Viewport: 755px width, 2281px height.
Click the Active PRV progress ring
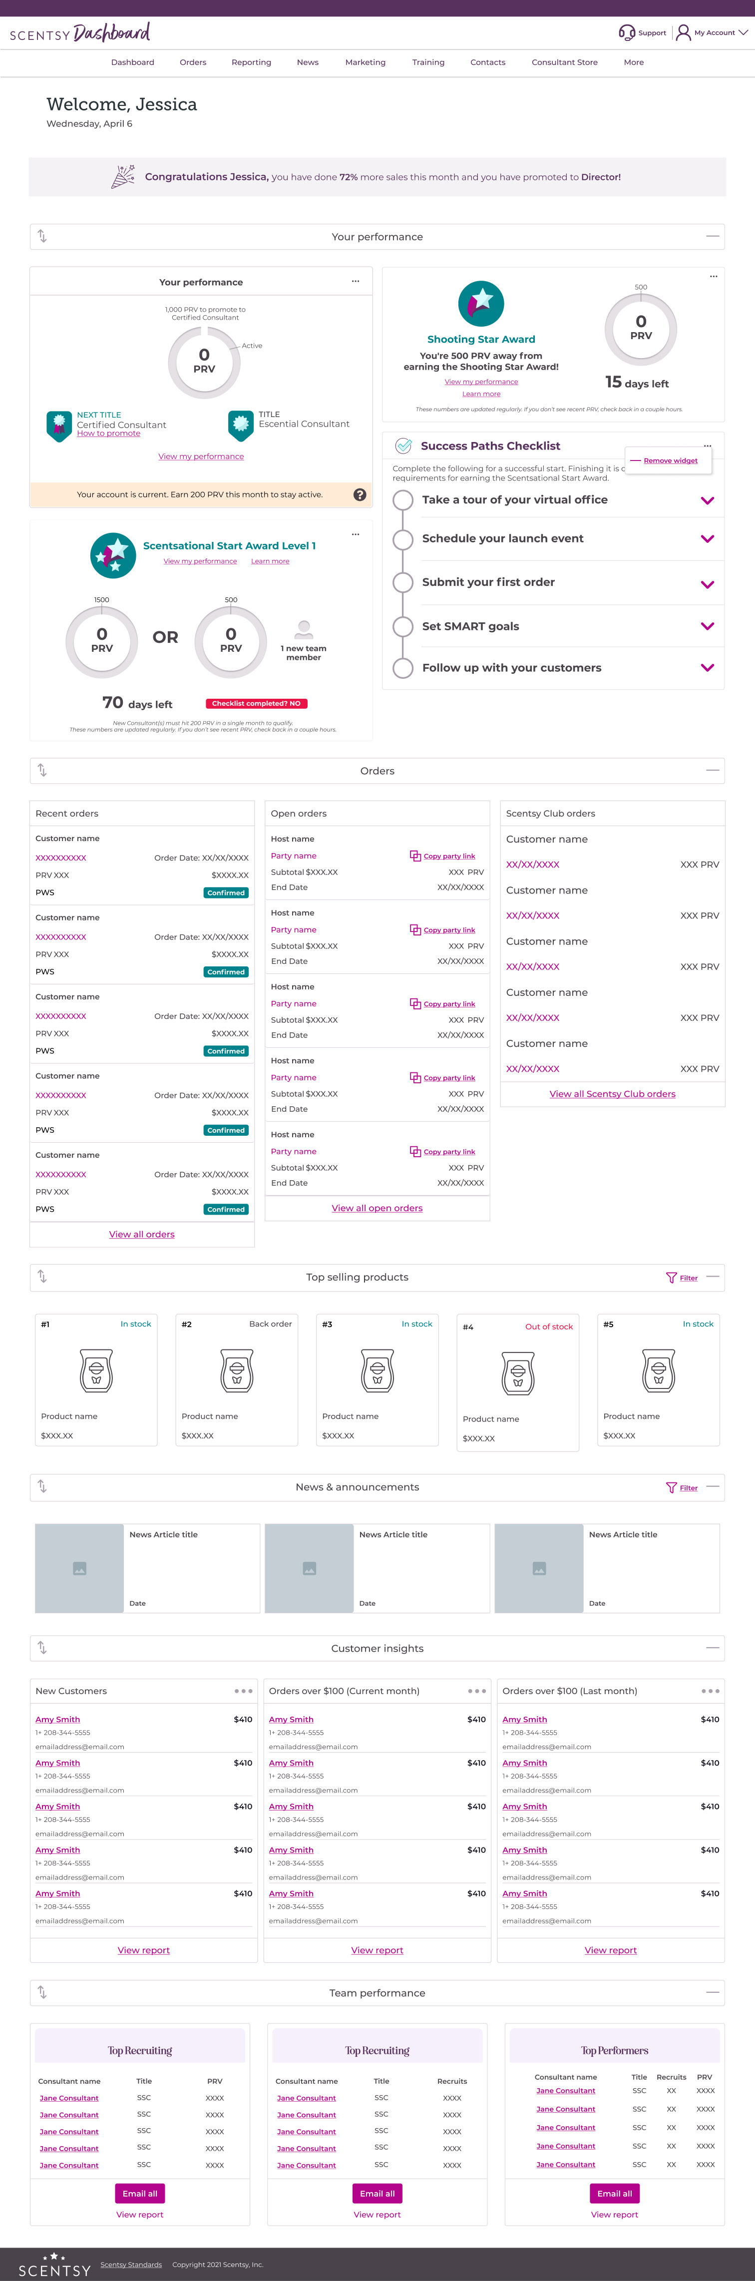204,362
